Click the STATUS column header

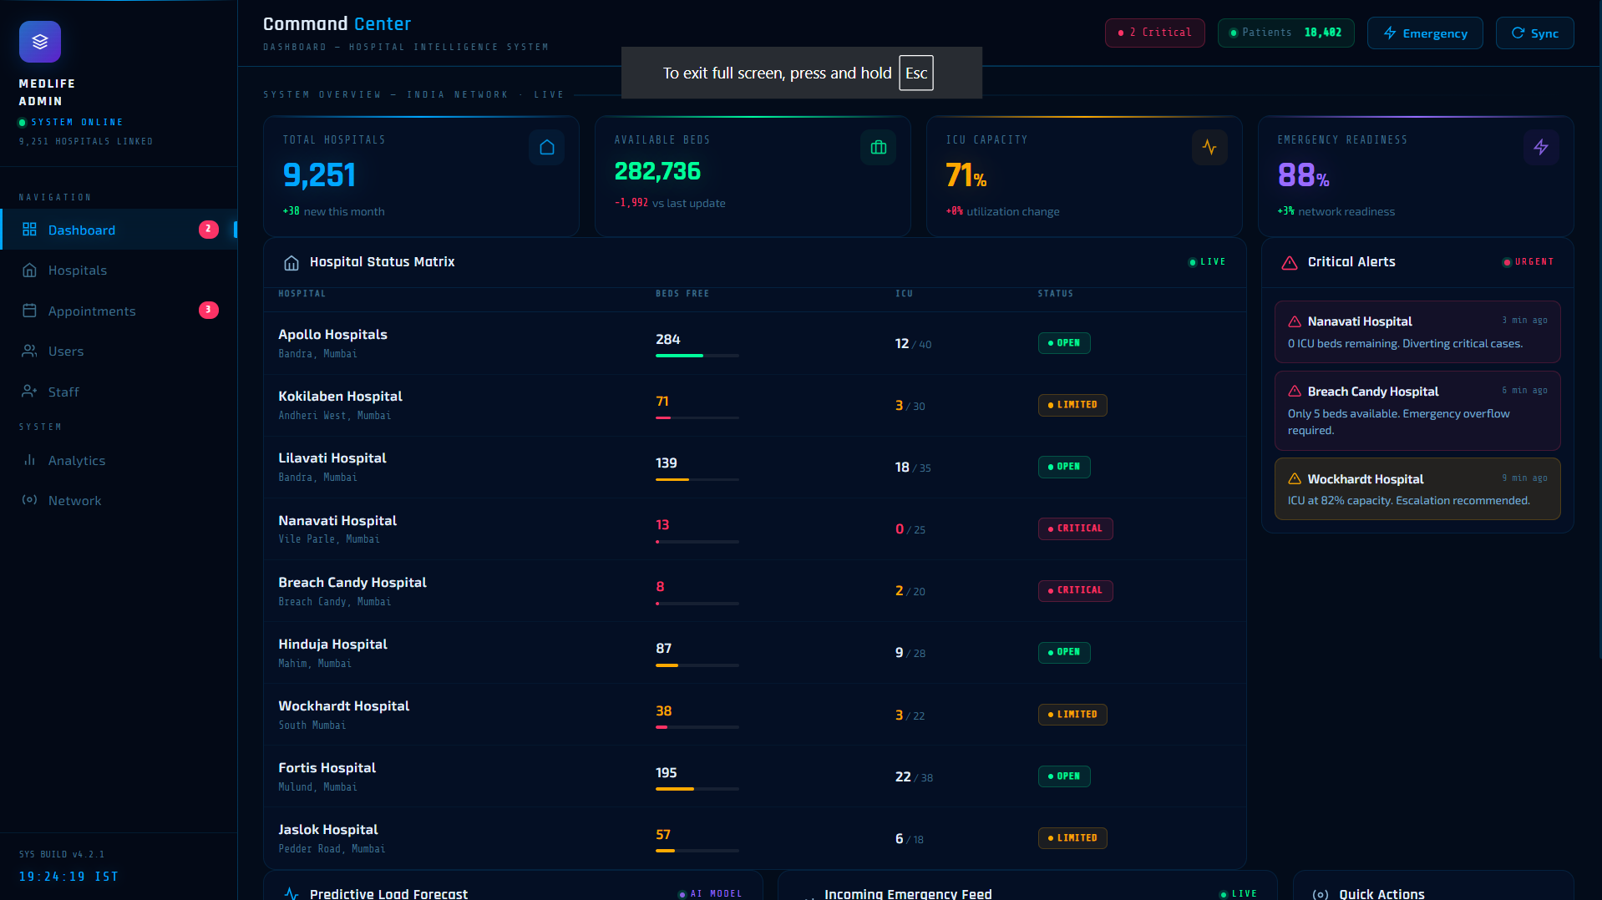1056,294
